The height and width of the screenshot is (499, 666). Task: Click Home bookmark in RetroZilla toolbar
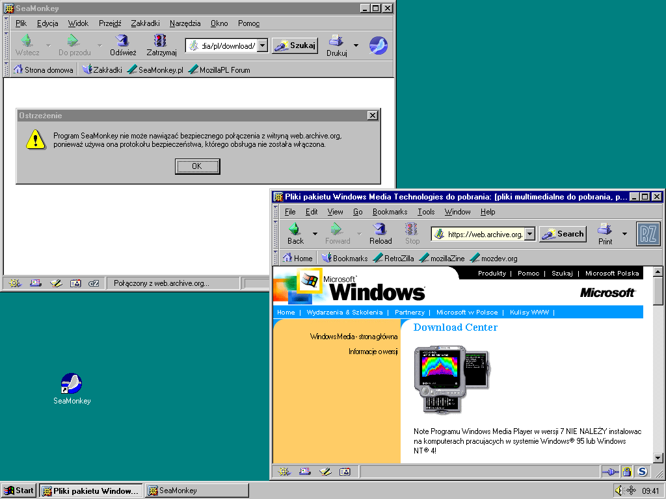click(x=298, y=258)
